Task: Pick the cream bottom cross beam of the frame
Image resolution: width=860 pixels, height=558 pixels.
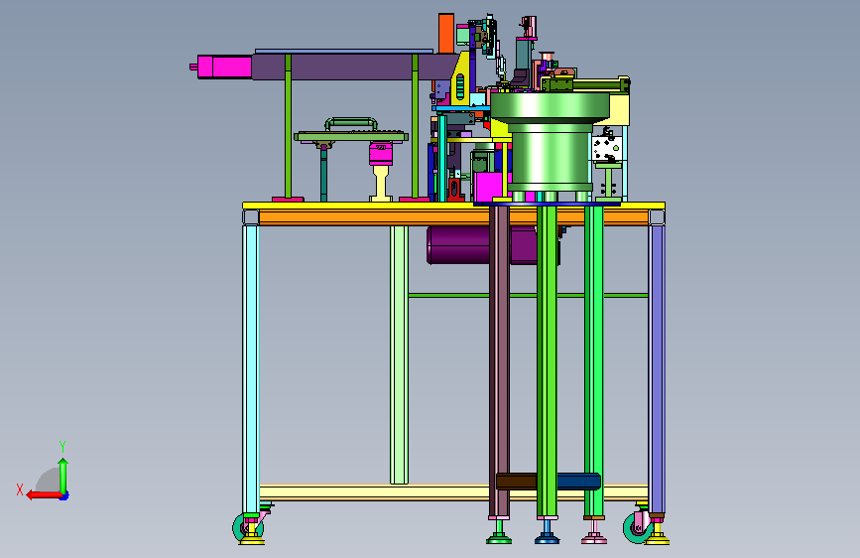Action: (374, 492)
